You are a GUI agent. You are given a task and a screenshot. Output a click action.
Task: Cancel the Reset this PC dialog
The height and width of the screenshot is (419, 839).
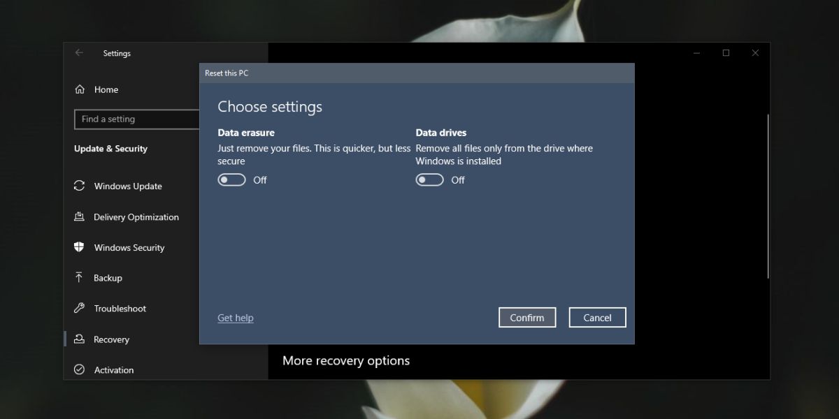pyautogui.click(x=598, y=318)
